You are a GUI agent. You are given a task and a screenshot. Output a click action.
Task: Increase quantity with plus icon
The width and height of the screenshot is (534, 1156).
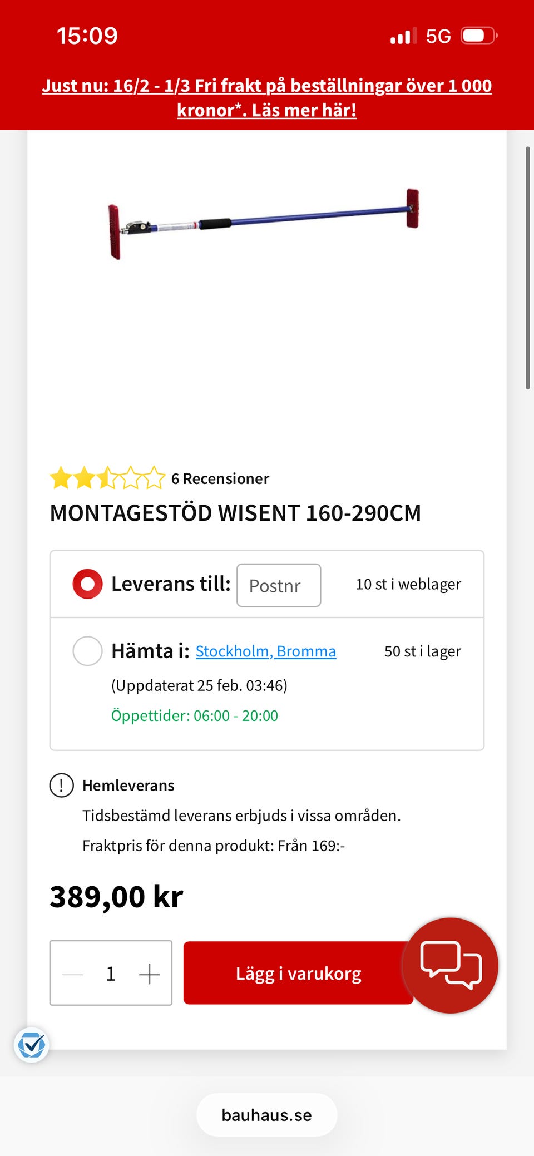(149, 974)
